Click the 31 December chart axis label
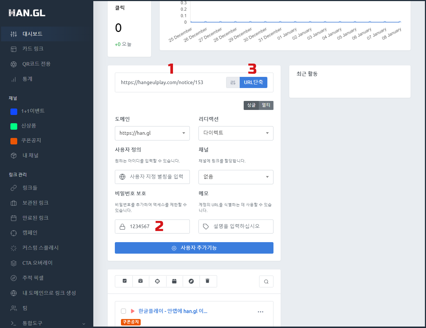This screenshot has width=426, height=328. [270, 34]
